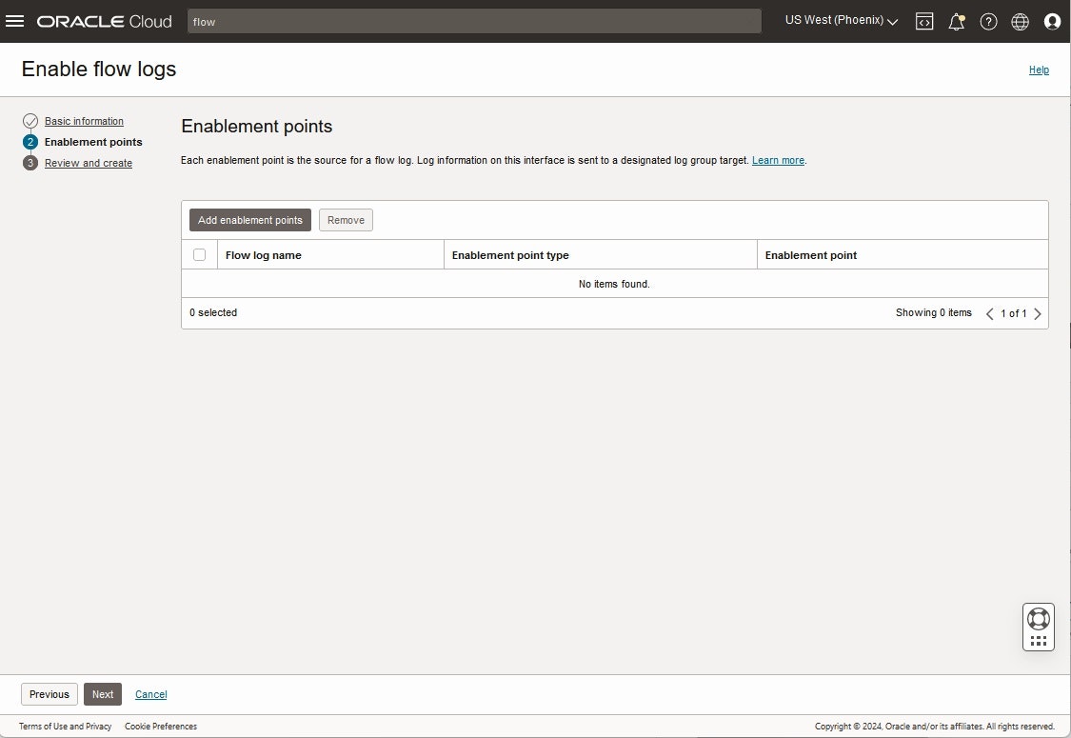Click the '1 of 1' page indicator
The image size is (1071, 738).
pyautogui.click(x=1014, y=313)
